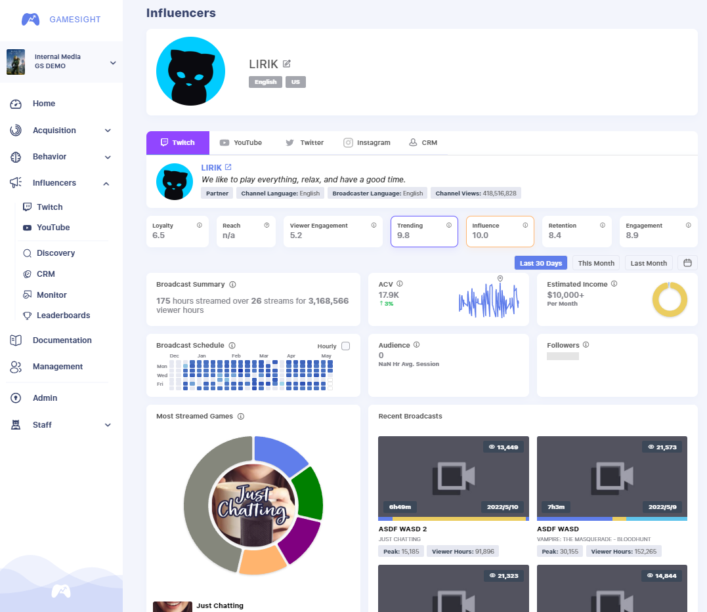The image size is (707, 612).
Task: Click the Discovery search icon
Action: pyautogui.click(x=28, y=253)
